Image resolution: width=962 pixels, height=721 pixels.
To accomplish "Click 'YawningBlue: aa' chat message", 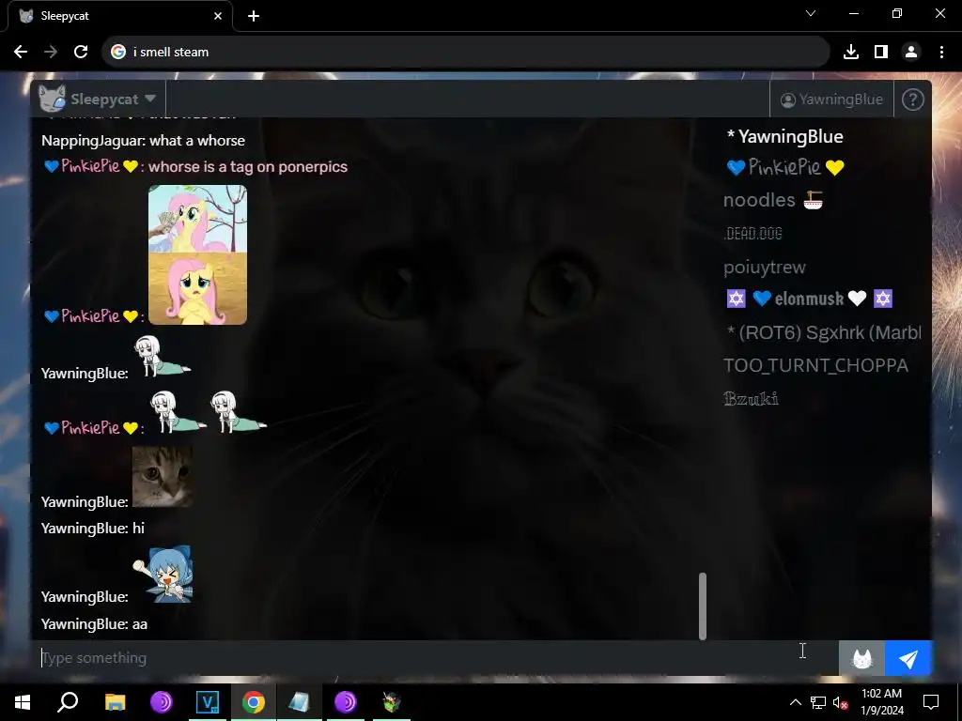I will [x=94, y=624].
